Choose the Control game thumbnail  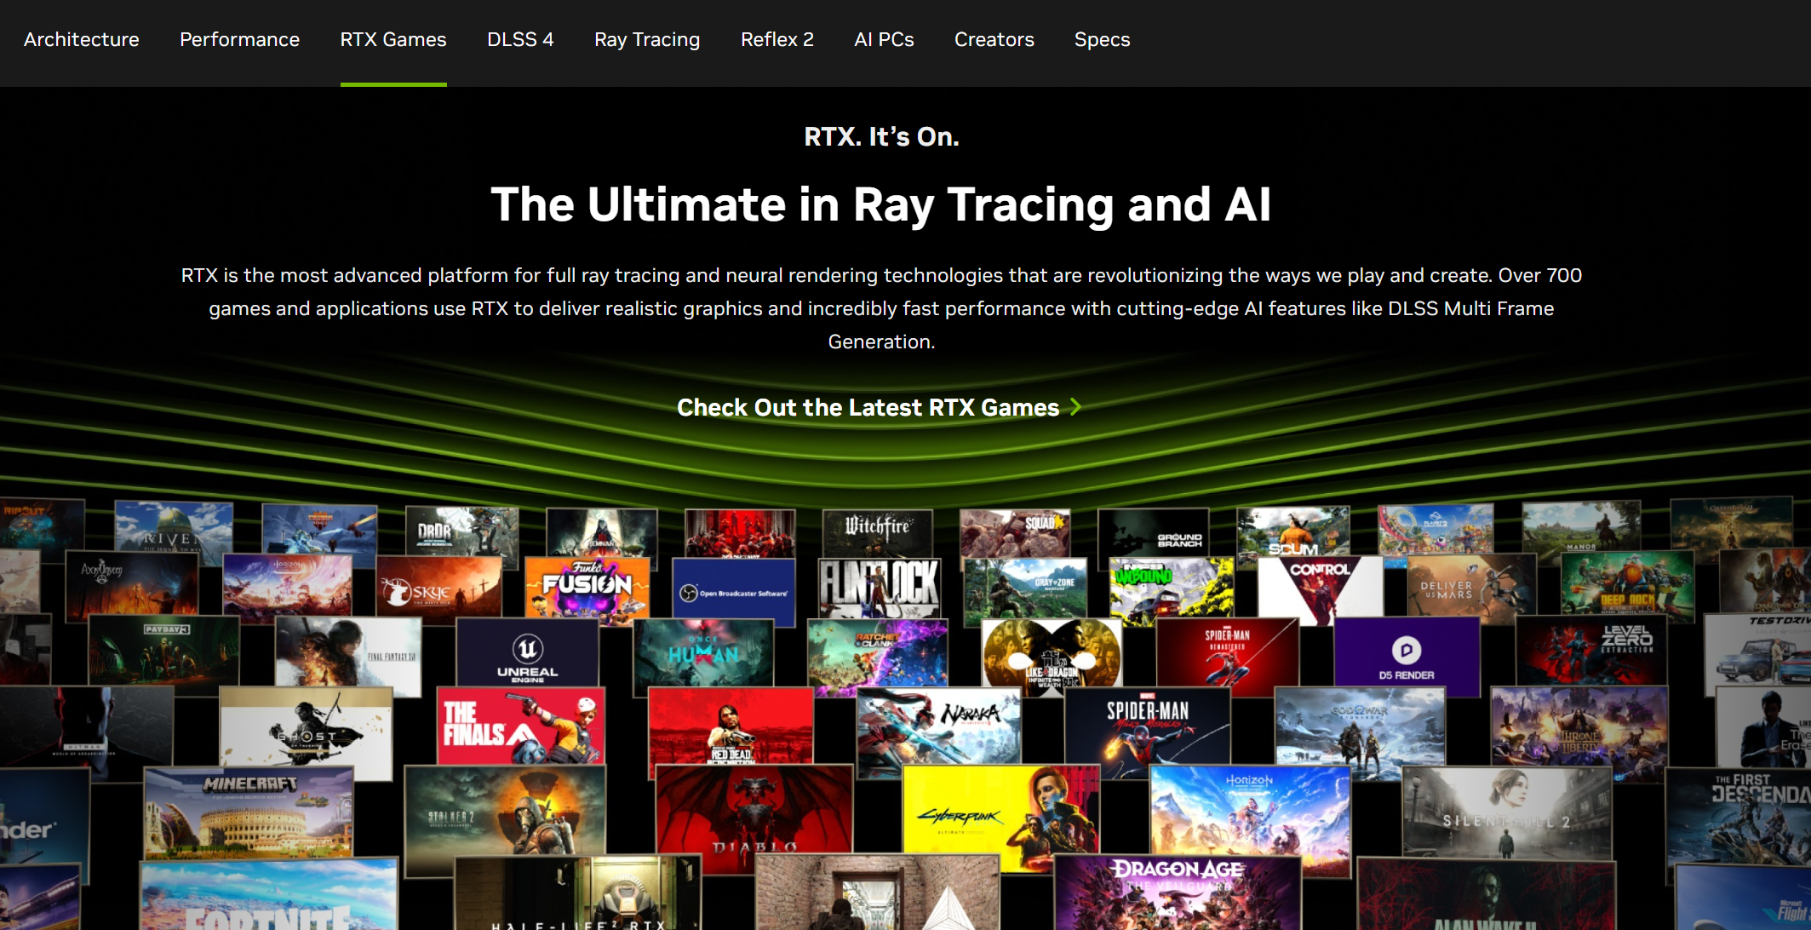tap(1319, 588)
